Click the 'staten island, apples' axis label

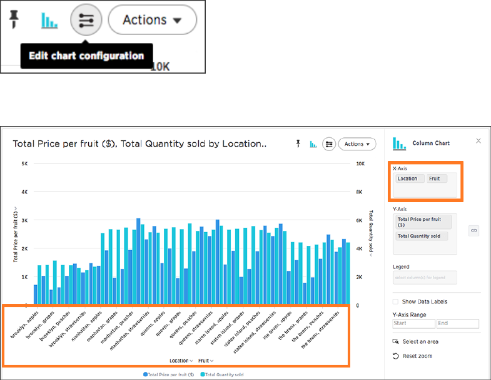tap(211, 328)
